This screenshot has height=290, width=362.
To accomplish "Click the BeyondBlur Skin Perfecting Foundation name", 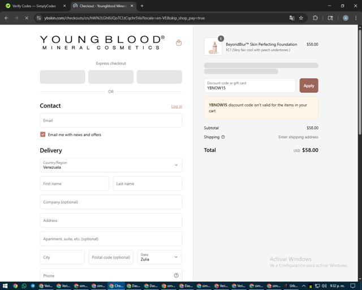I will click(261, 44).
